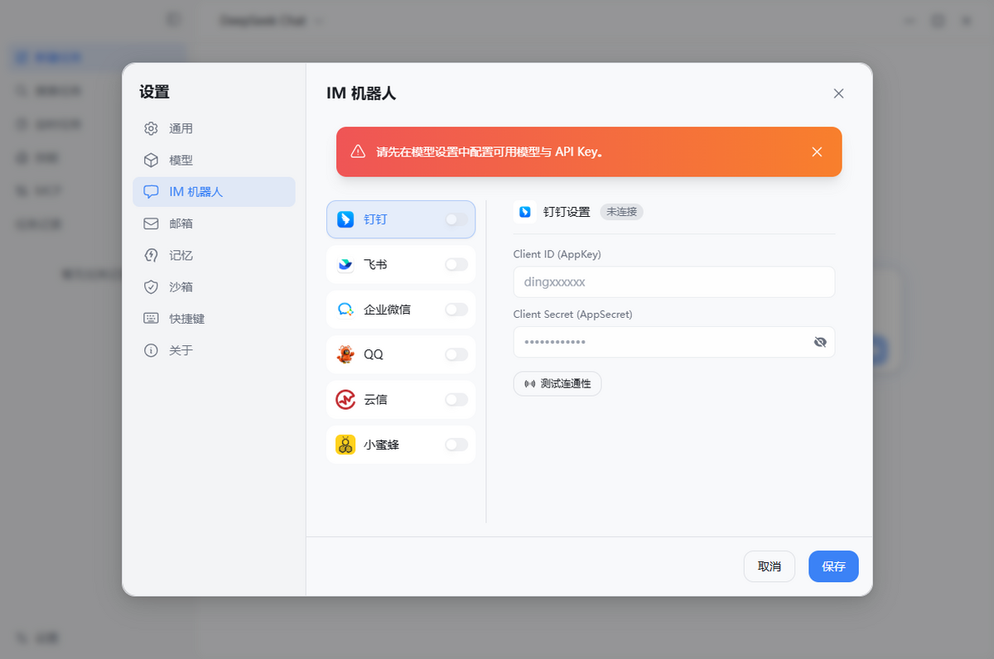This screenshot has width=994, height=659.
Task: Open the 模型 settings section
Action: coord(181,160)
